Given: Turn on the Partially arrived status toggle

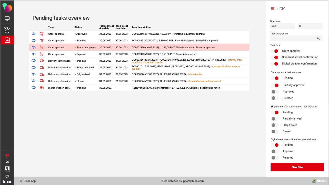Looking at the screenshot, I should point(275,119).
